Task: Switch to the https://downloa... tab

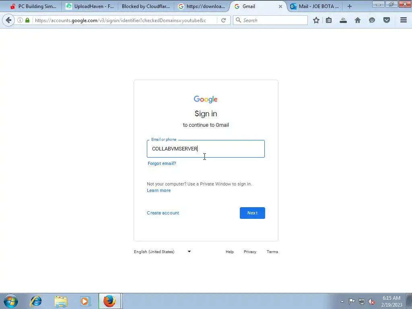Action: coord(202,6)
